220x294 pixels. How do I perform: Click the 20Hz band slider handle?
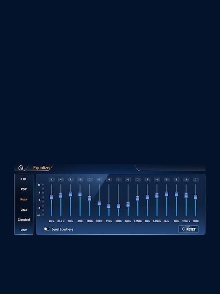(x=51, y=197)
